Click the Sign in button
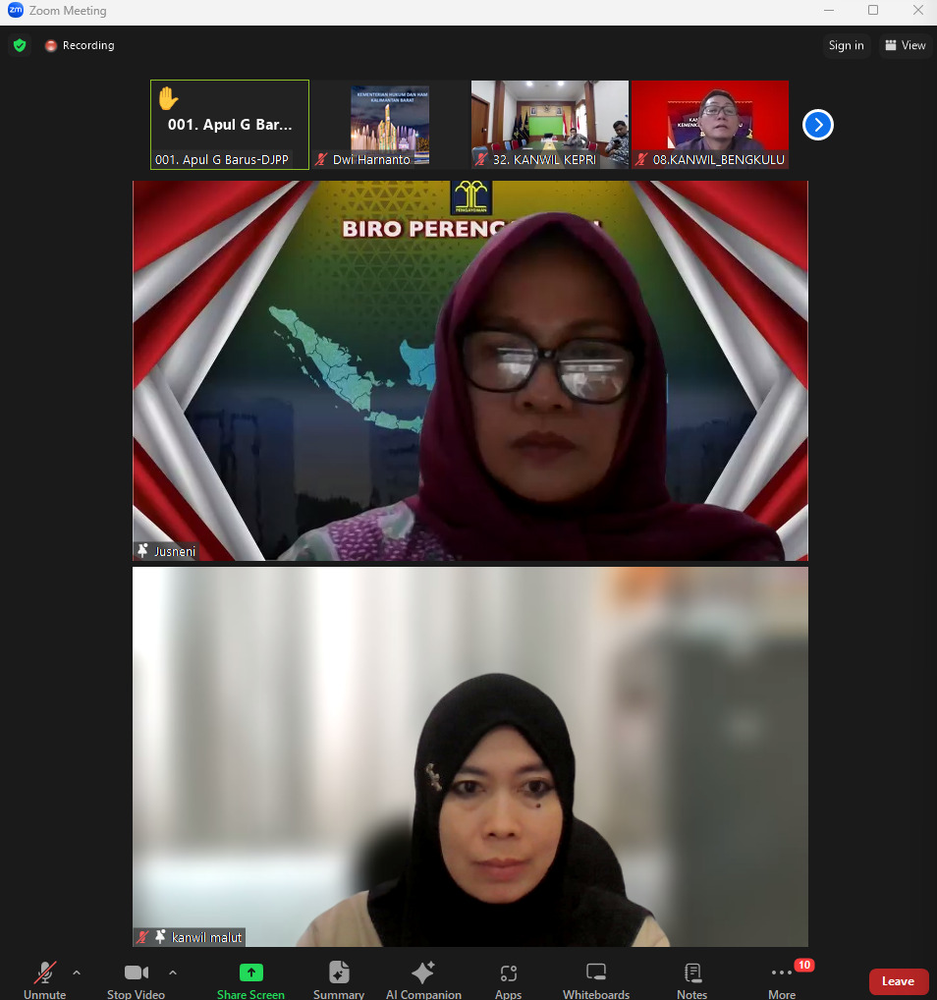This screenshot has width=937, height=1000. coord(846,45)
